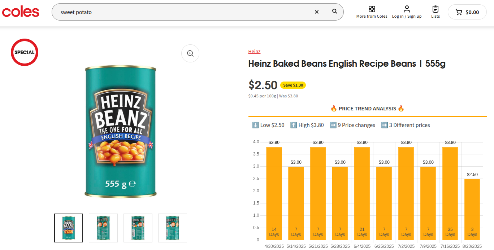Image resolution: width=494 pixels, height=250 pixels.
Task: Click the Coles logo
Action: pyautogui.click(x=21, y=12)
